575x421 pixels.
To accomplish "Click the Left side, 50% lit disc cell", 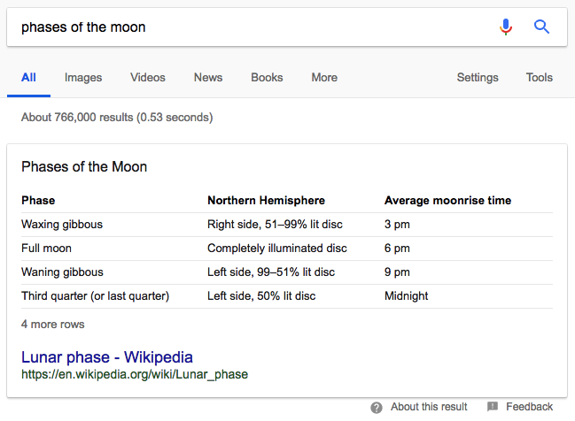I will click(261, 296).
